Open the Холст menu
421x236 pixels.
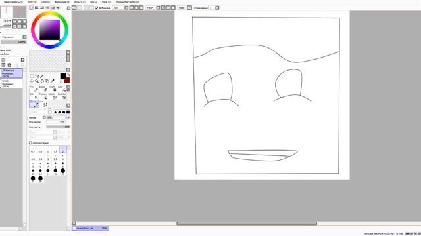pos(32,2)
